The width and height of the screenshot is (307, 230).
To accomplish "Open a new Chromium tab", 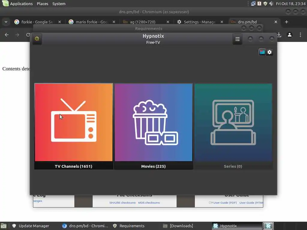I will [287, 22].
